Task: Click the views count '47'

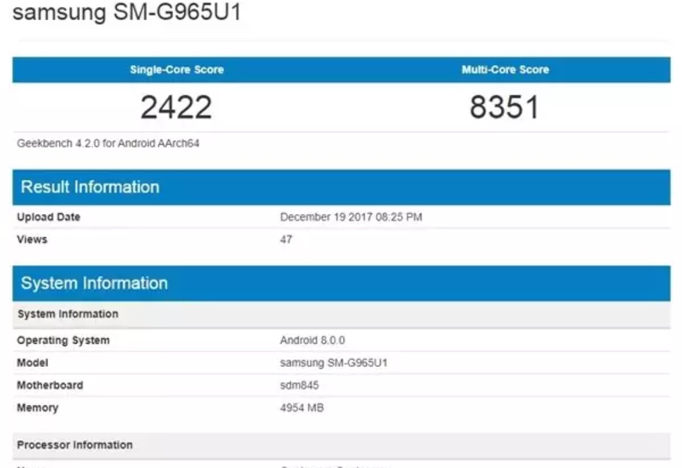Action: [x=286, y=239]
